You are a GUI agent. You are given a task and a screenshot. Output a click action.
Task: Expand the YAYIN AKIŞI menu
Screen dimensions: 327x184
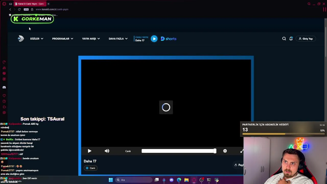click(x=91, y=39)
